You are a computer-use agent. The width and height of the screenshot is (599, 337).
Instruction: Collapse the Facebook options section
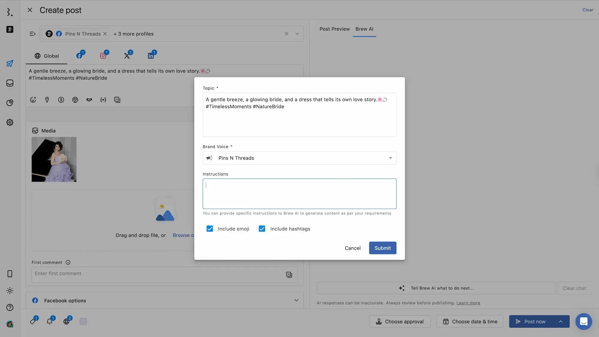click(296, 300)
